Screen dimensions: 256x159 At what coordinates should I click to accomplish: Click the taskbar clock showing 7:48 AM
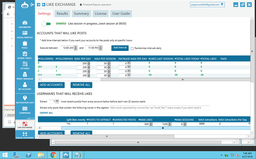click(247, 155)
